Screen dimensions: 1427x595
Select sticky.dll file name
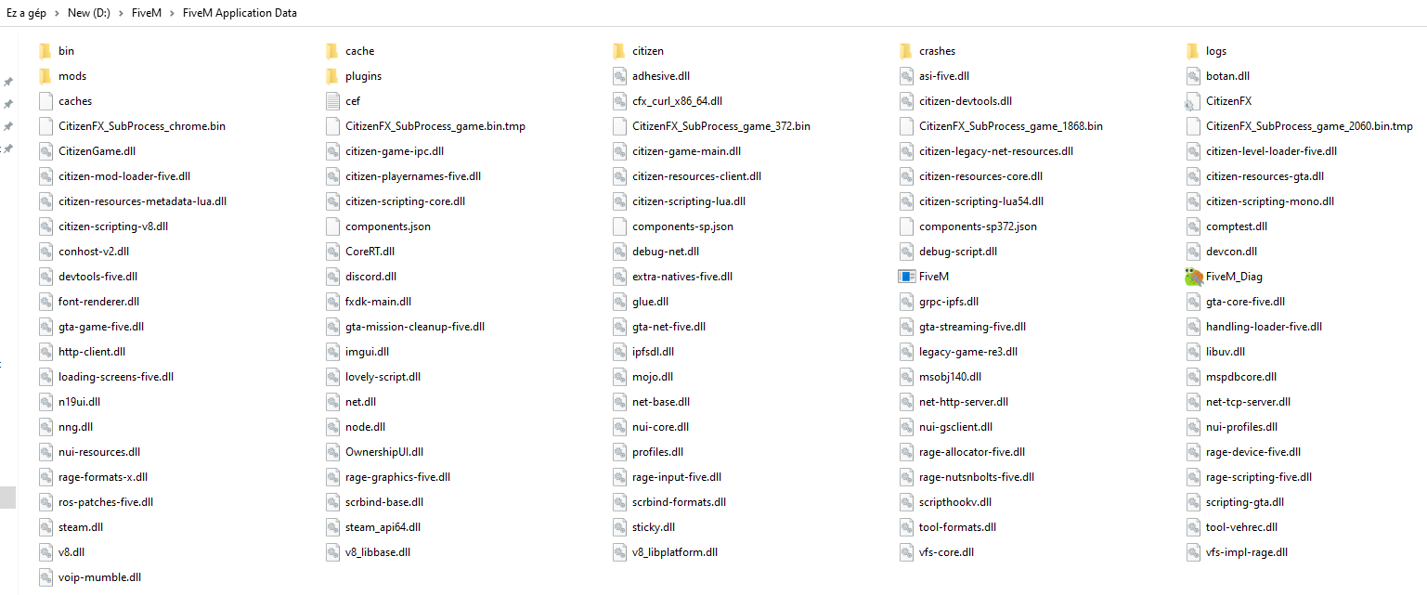click(654, 527)
